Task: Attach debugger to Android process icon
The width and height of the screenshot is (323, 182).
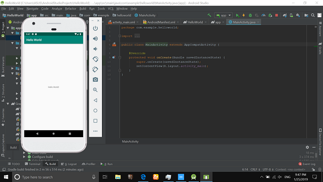Action: click(270, 15)
